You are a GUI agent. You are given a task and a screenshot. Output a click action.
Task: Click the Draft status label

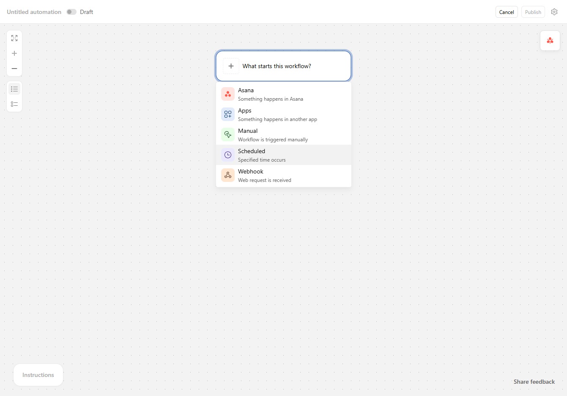(86, 12)
